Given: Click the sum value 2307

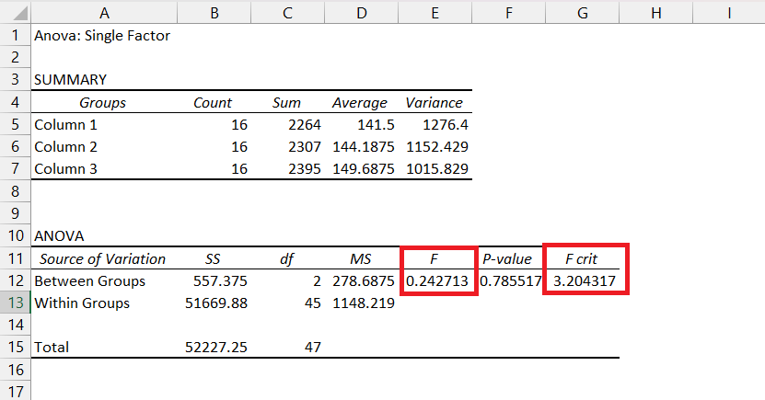Looking at the screenshot, I should pyautogui.click(x=305, y=146).
